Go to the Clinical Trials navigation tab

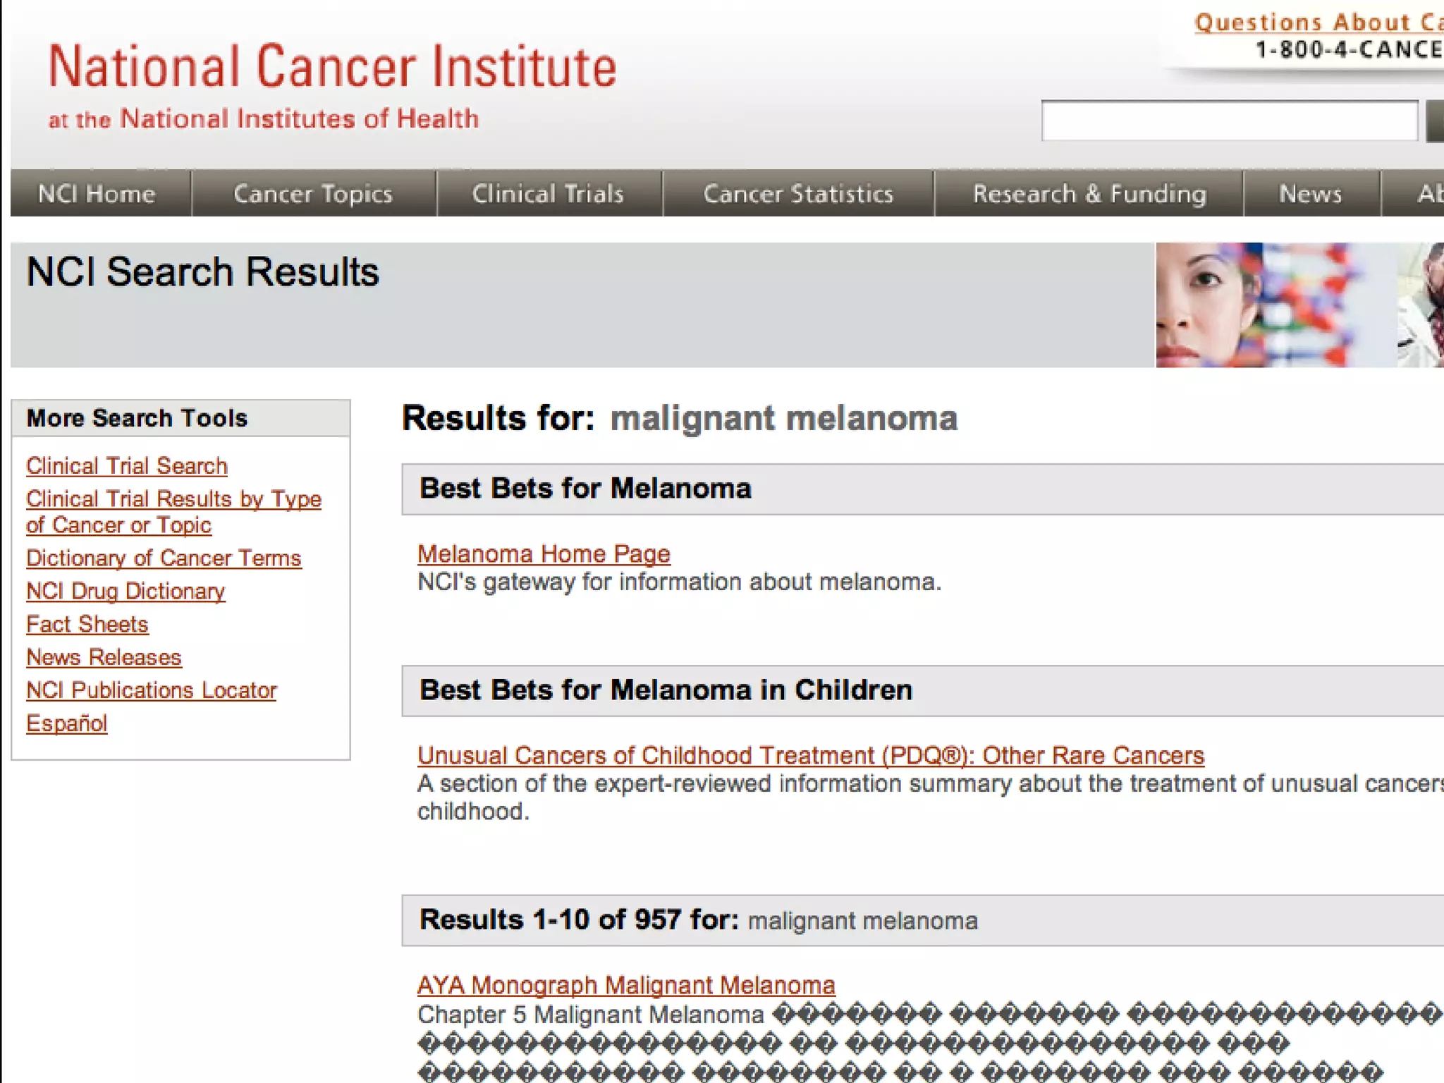[x=548, y=193]
